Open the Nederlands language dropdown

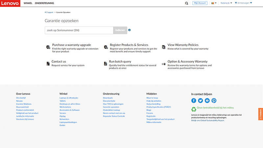[226, 3]
